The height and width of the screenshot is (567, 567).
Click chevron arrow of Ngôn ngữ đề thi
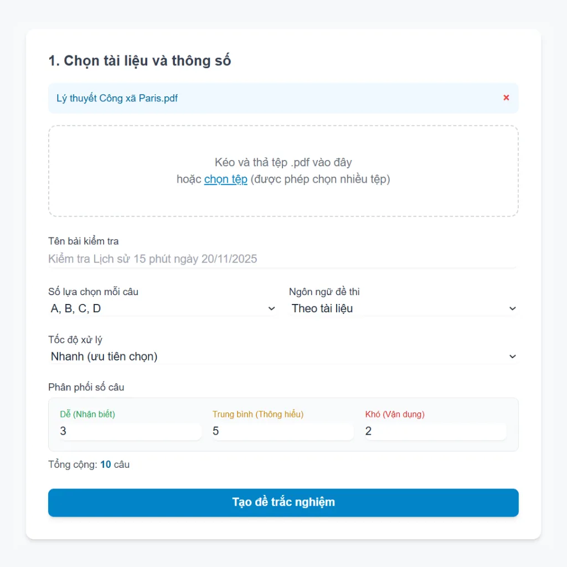coord(512,308)
